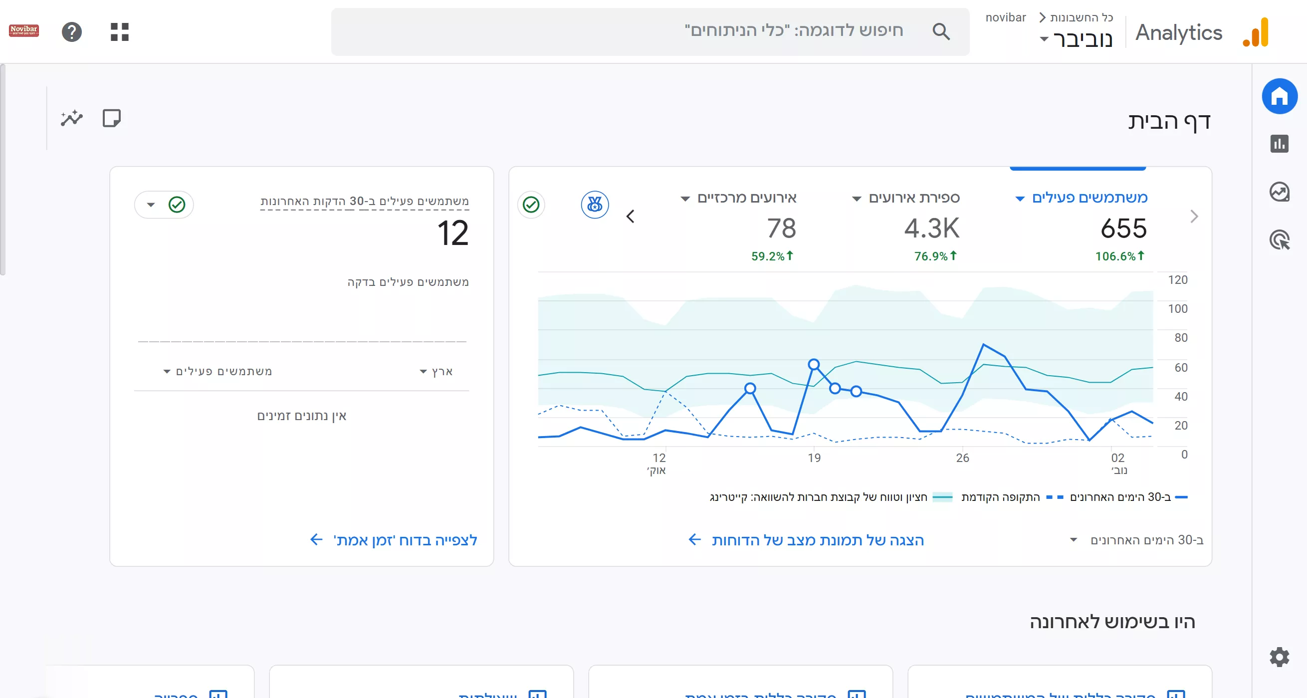Open the Advertising cursor-target icon
The height and width of the screenshot is (698, 1307).
coord(1279,240)
